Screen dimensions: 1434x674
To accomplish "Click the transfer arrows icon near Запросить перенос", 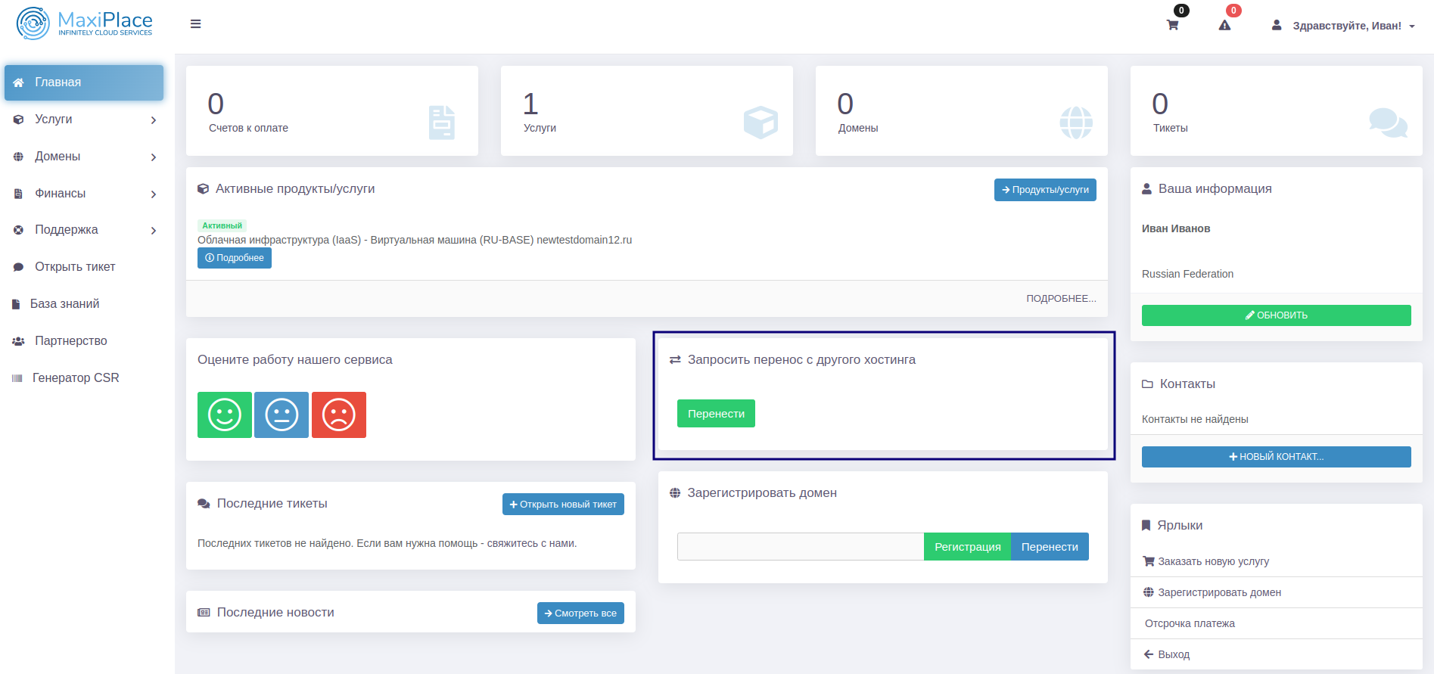I will coord(675,360).
